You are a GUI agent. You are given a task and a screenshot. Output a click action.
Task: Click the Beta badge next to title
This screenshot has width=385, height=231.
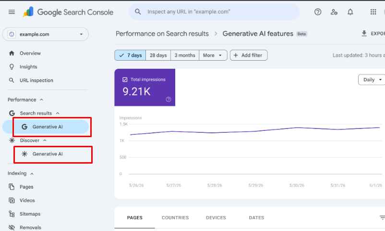(302, 34)
